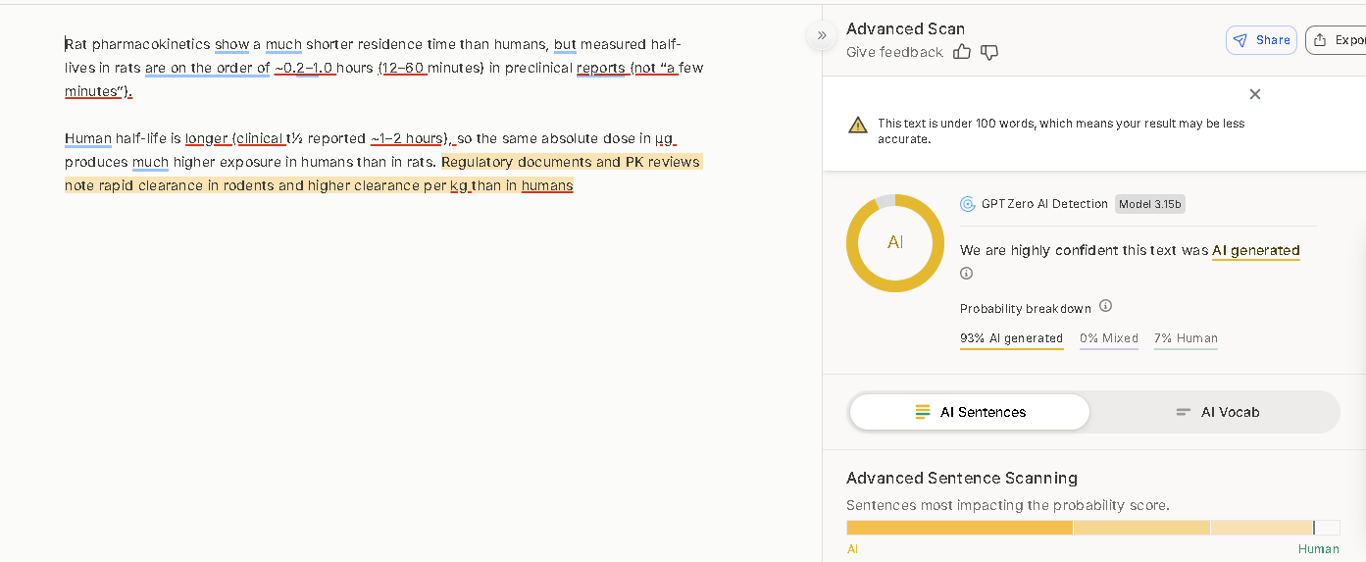Dismiss the under 100 words warning
The image size is (1366, 562).
(1254, 94)
